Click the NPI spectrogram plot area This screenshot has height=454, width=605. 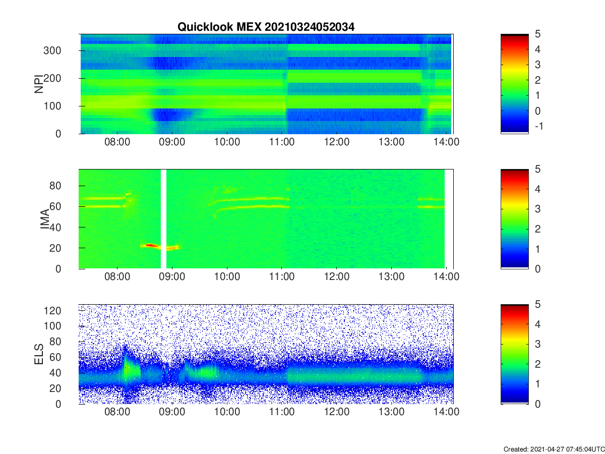pyautogui.click(x=266, y=84)
